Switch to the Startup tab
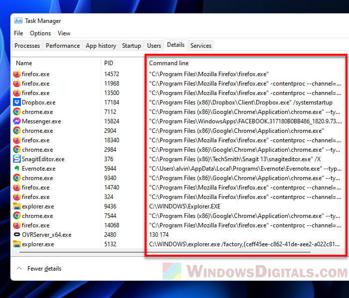This screenshot has width=349, height=298. click(x=132, y=46)
